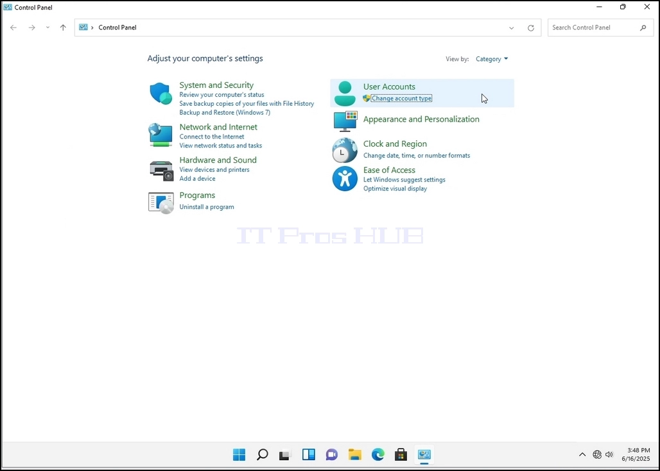Click the User Accounts heading
The image size is (660, 471).
click(389, 87)
